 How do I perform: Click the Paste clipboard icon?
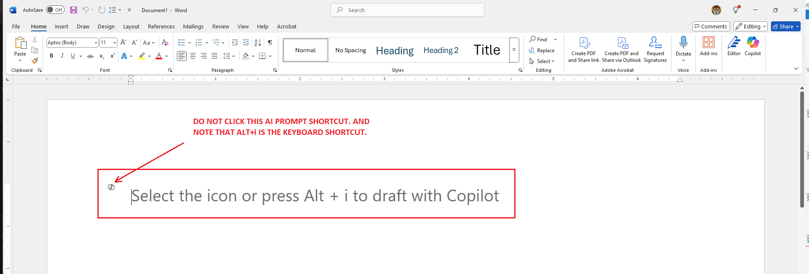[20, 43]
